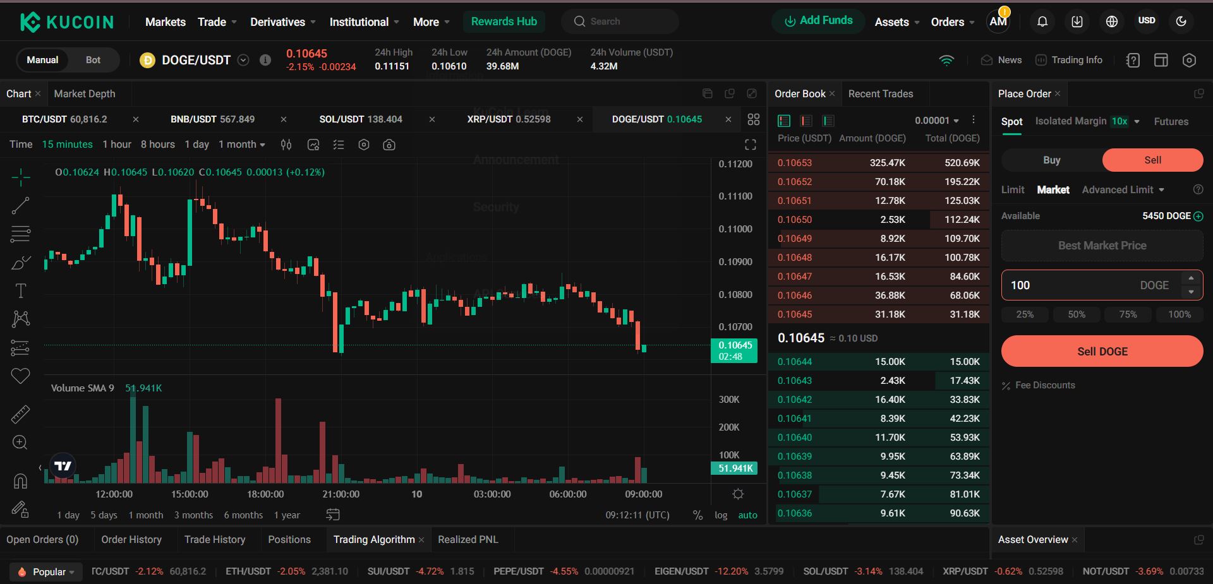This screenshot has width=1213, height=584.
Task: Toggle dark mode moon icon
Action: [x=1181, y=21]
